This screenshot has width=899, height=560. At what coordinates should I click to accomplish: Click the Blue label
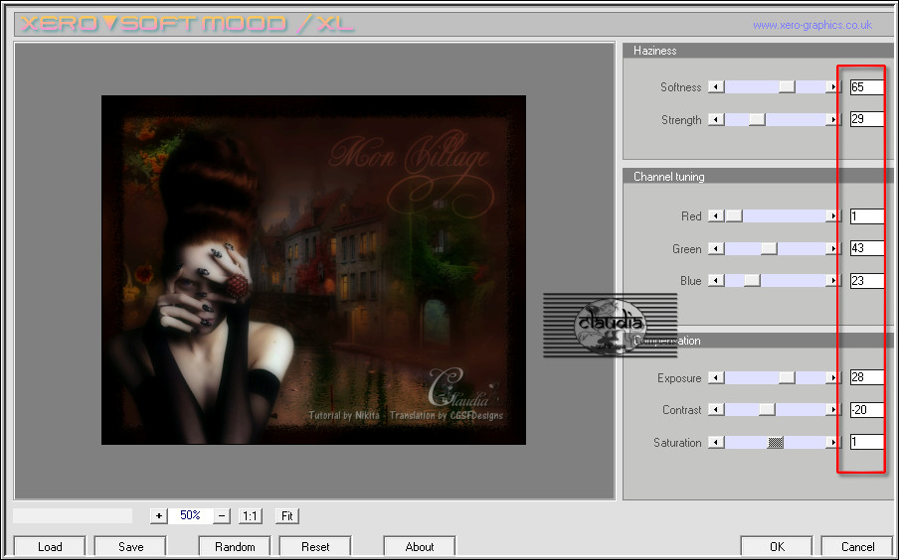pos(691,281)
